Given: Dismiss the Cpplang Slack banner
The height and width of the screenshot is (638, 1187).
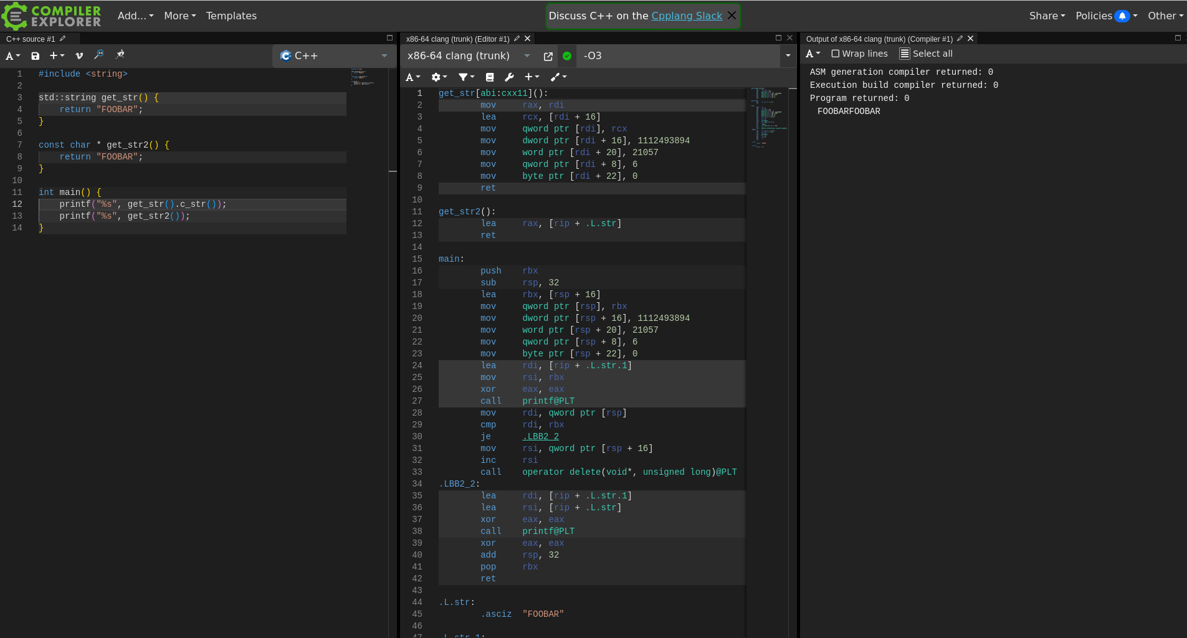Looking at the screenshot, I should tap(732, 16).
